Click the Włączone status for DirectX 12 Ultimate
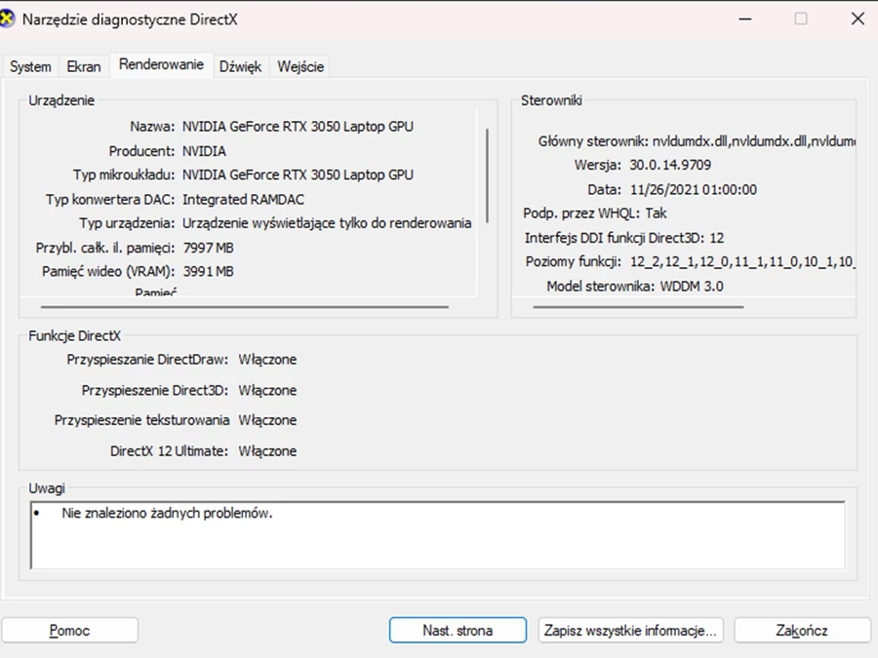This screenshot has width=878, height=658. (267, 450)
